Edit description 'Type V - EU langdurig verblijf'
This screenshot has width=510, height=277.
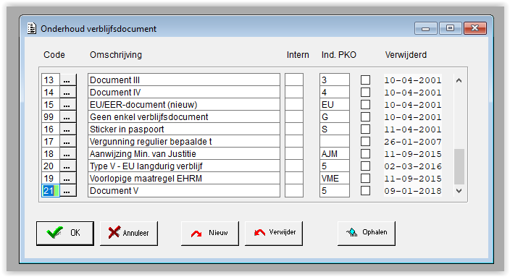tap(184, 166)
